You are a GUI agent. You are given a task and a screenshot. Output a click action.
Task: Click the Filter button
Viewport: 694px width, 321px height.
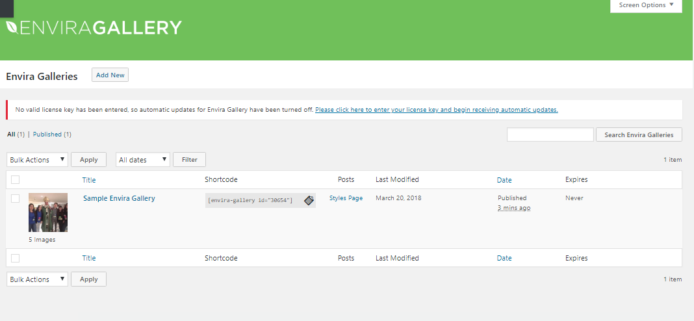[189, 160]
